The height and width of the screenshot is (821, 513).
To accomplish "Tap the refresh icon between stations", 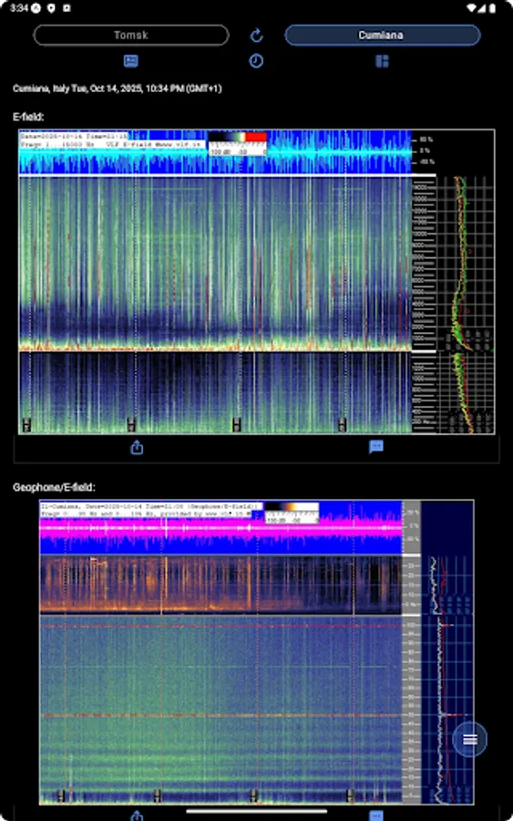I will tap(256, 35).
